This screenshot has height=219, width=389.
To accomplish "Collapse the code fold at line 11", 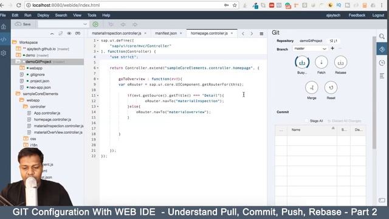I will (98, 96).
